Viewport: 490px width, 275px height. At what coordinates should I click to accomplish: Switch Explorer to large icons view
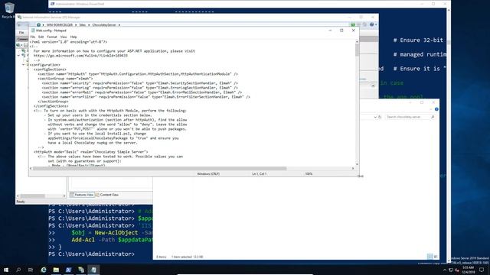(x=436, y=257)
